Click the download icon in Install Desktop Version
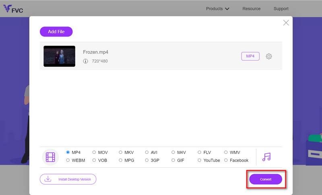The height and width of the screenshot is (195, 322). pyautogui.click(x=48, y=179)
